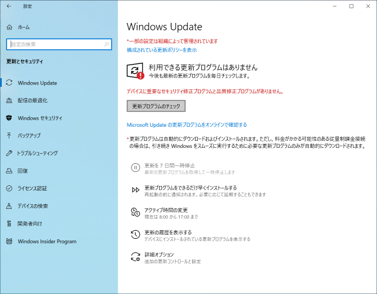Image resolution: width=377 pixels, height=294 pixels.
Task: Open デバイスの検索 locator icon
Action: (9, 206)
